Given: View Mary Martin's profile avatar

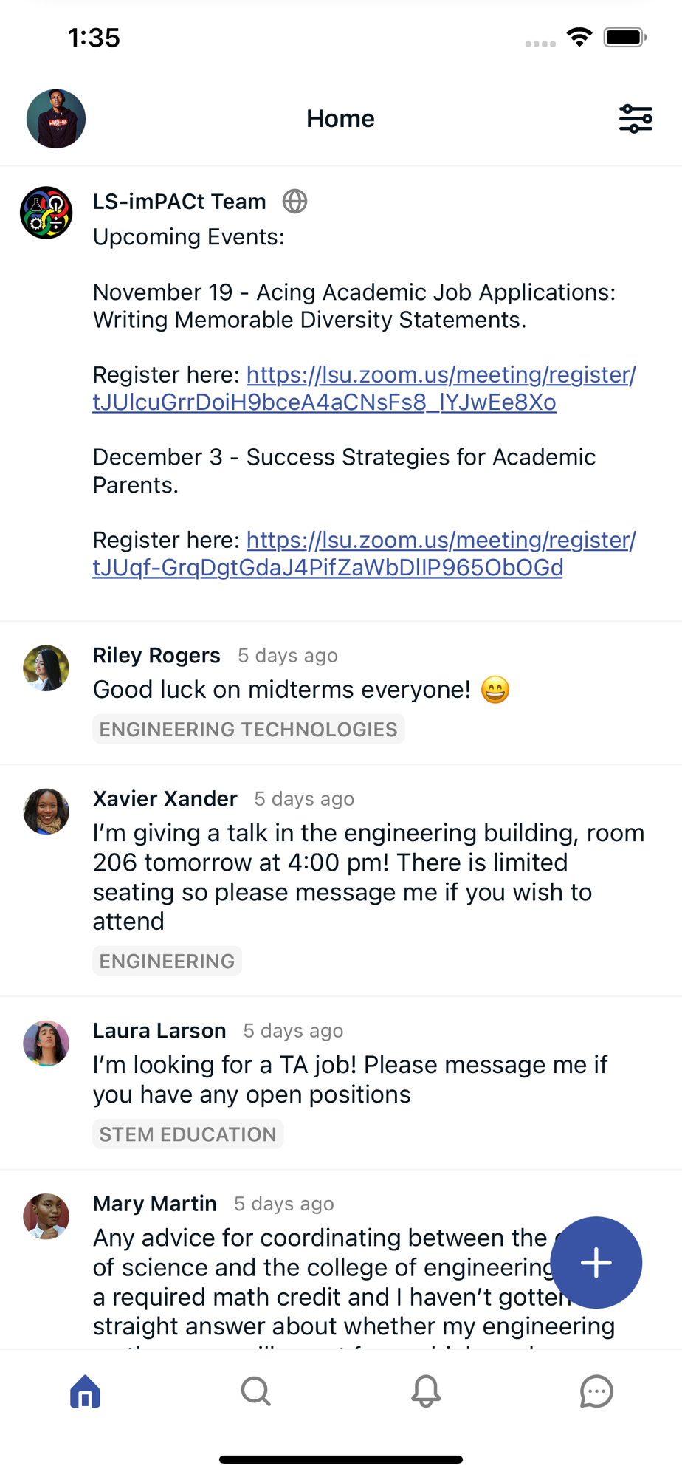Looking at the screenshot, I should point(46,1216).
